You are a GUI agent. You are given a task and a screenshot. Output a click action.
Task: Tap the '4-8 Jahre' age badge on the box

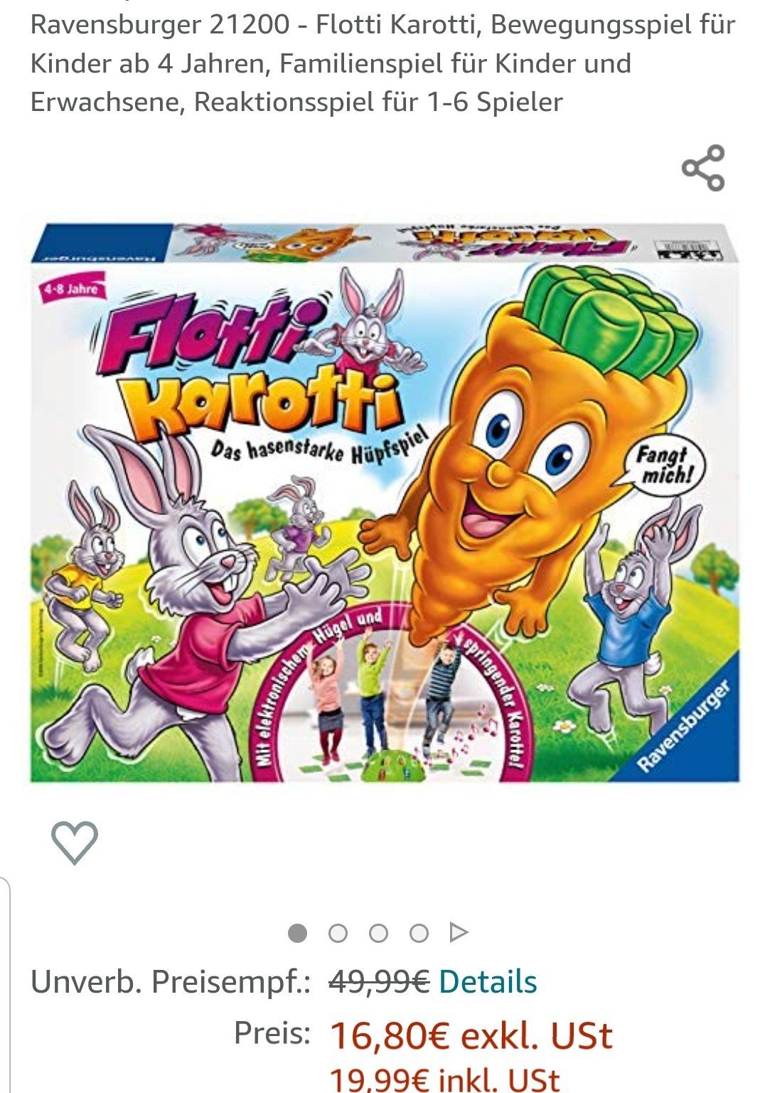click(x=70, y=290)
